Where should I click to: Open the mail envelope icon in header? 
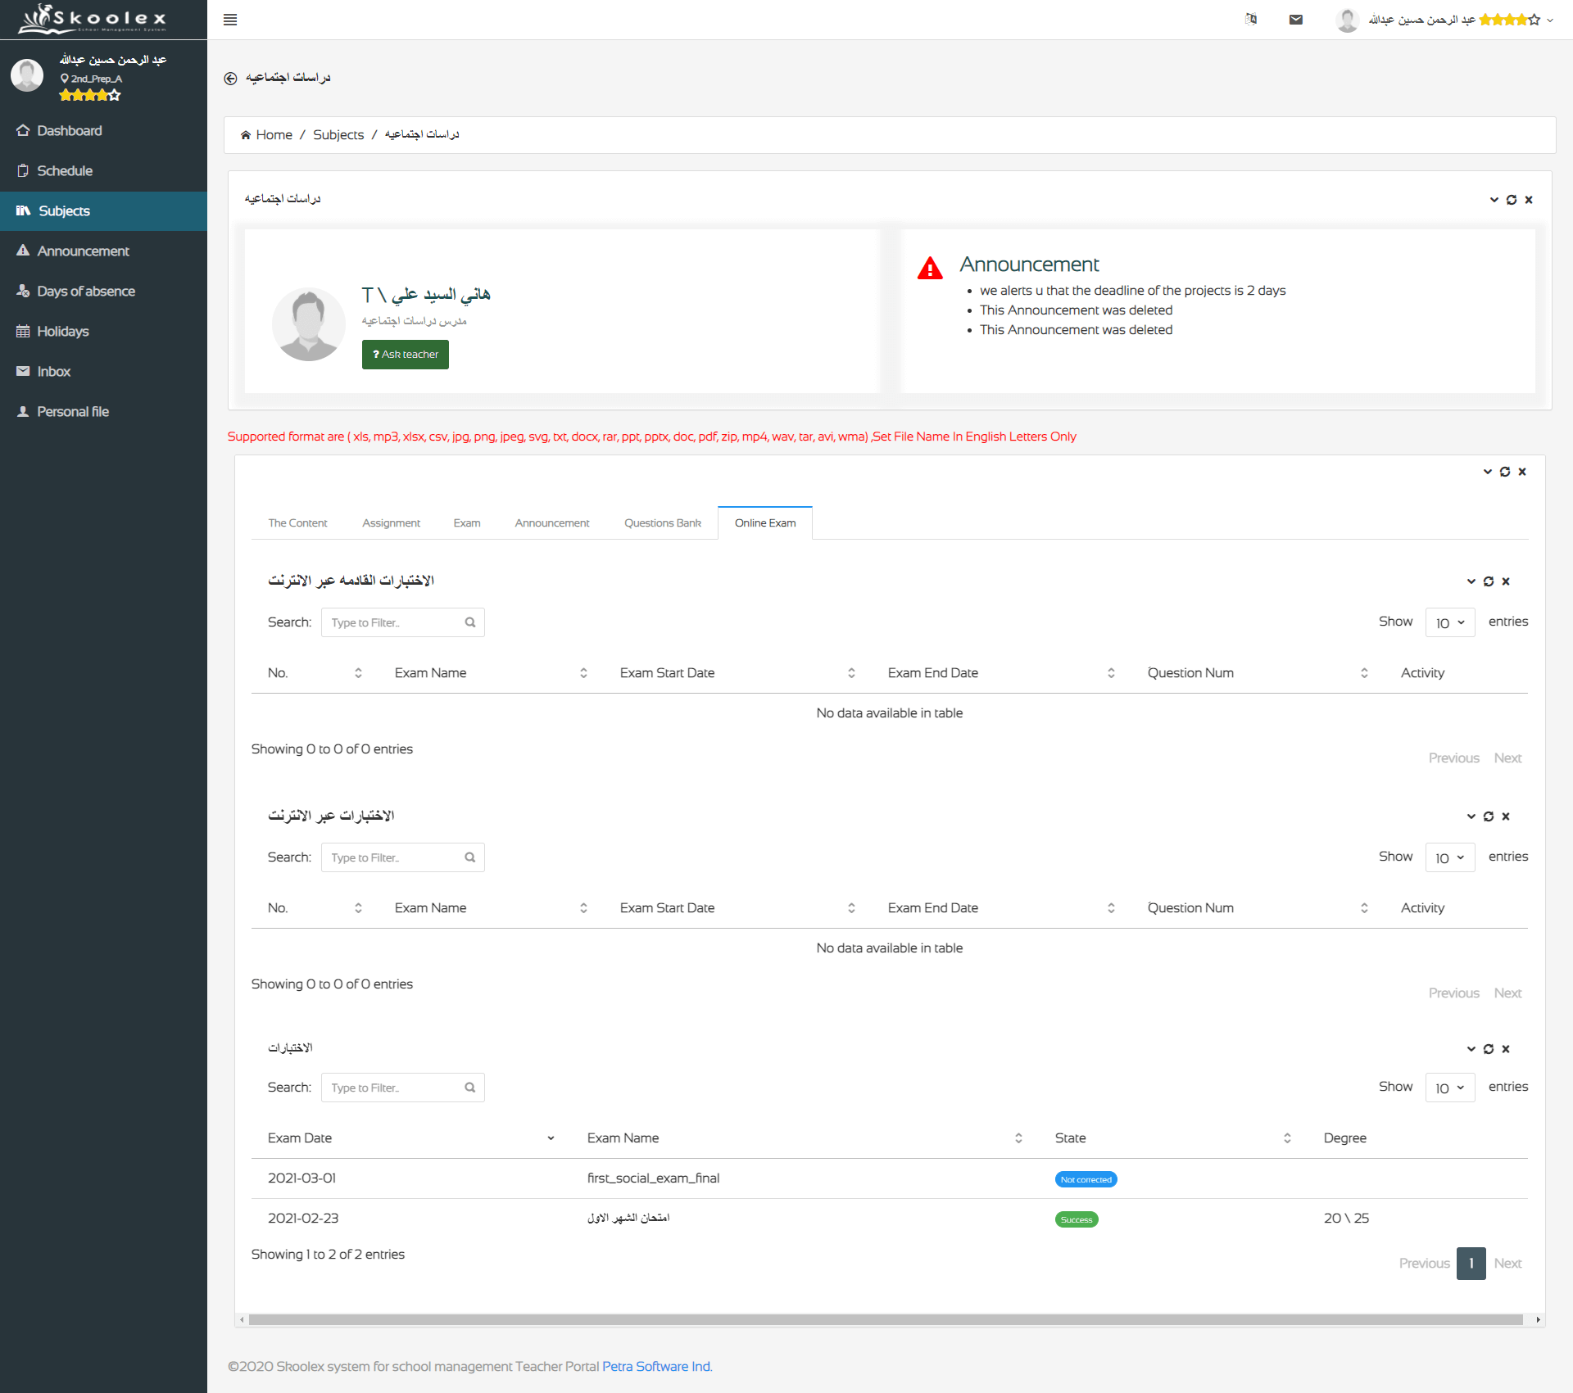(1296, 20)
